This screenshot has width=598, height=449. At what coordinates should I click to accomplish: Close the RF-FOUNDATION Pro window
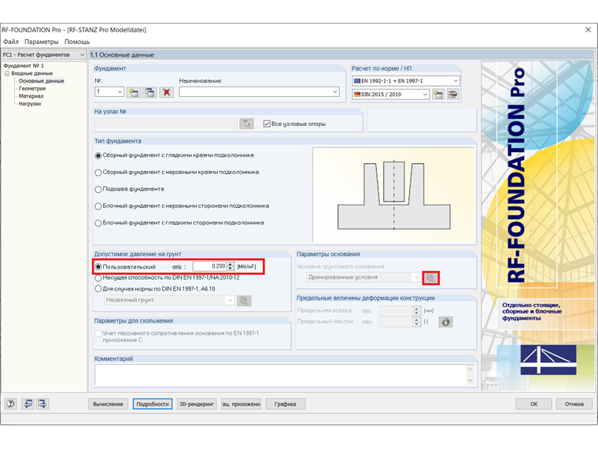click(x=588, y=30)
